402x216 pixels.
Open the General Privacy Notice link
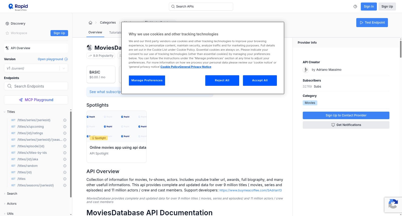(x=195, y=67)
